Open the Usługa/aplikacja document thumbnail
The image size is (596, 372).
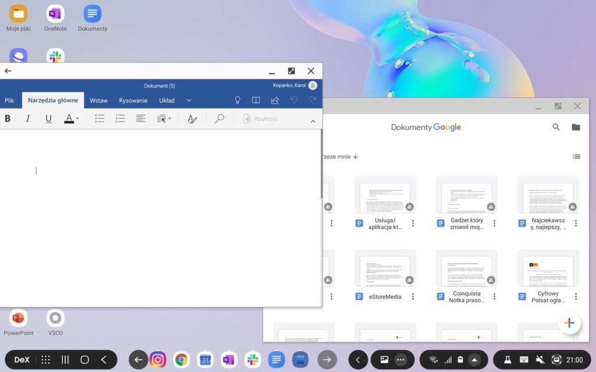[x=385, y=195]
